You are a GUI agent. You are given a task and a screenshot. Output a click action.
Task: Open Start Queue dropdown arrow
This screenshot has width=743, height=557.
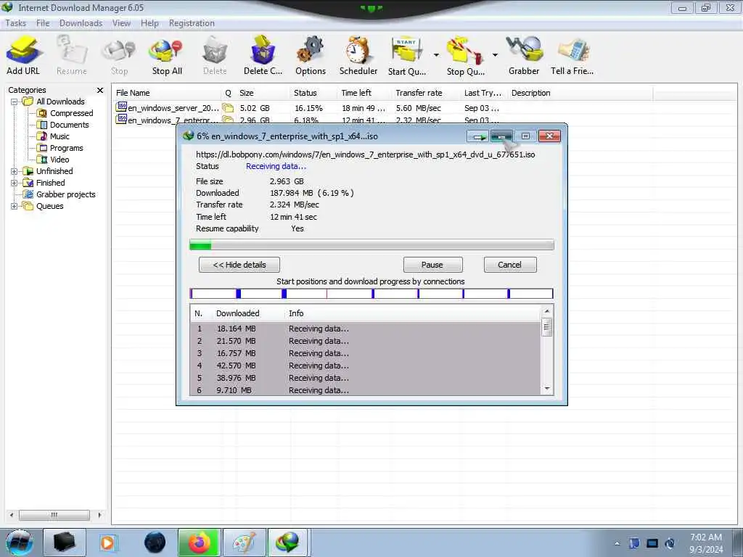coord(436,55)
